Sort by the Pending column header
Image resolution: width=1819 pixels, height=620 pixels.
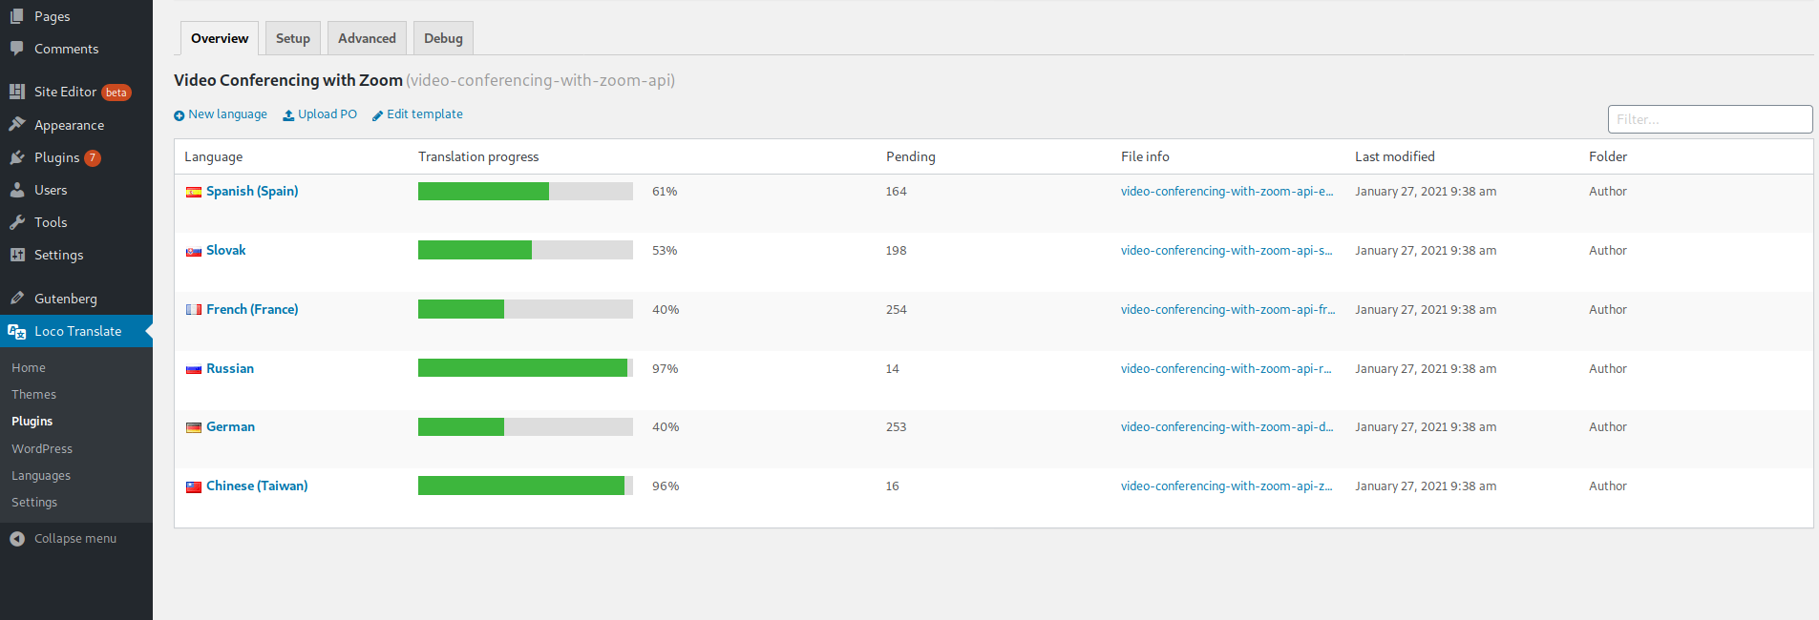(x=911, y=156)
